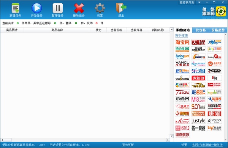The height and width of the screenshot is (148, 228).
Task: Open the 拍鞋网 site logo
Action: pos(214,99)
